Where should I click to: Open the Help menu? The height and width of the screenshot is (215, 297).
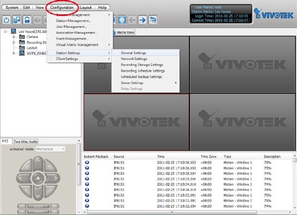tap(102, 8)
